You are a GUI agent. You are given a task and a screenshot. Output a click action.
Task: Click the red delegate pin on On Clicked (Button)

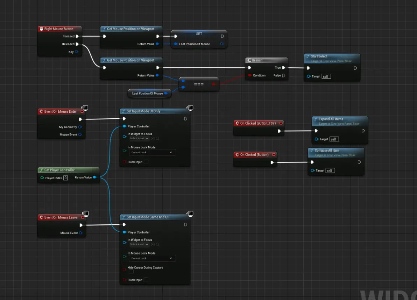coord(274,155)
